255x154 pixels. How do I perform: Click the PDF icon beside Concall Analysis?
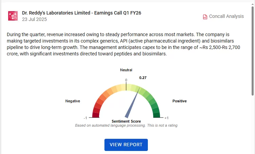[x=205, y=17]
